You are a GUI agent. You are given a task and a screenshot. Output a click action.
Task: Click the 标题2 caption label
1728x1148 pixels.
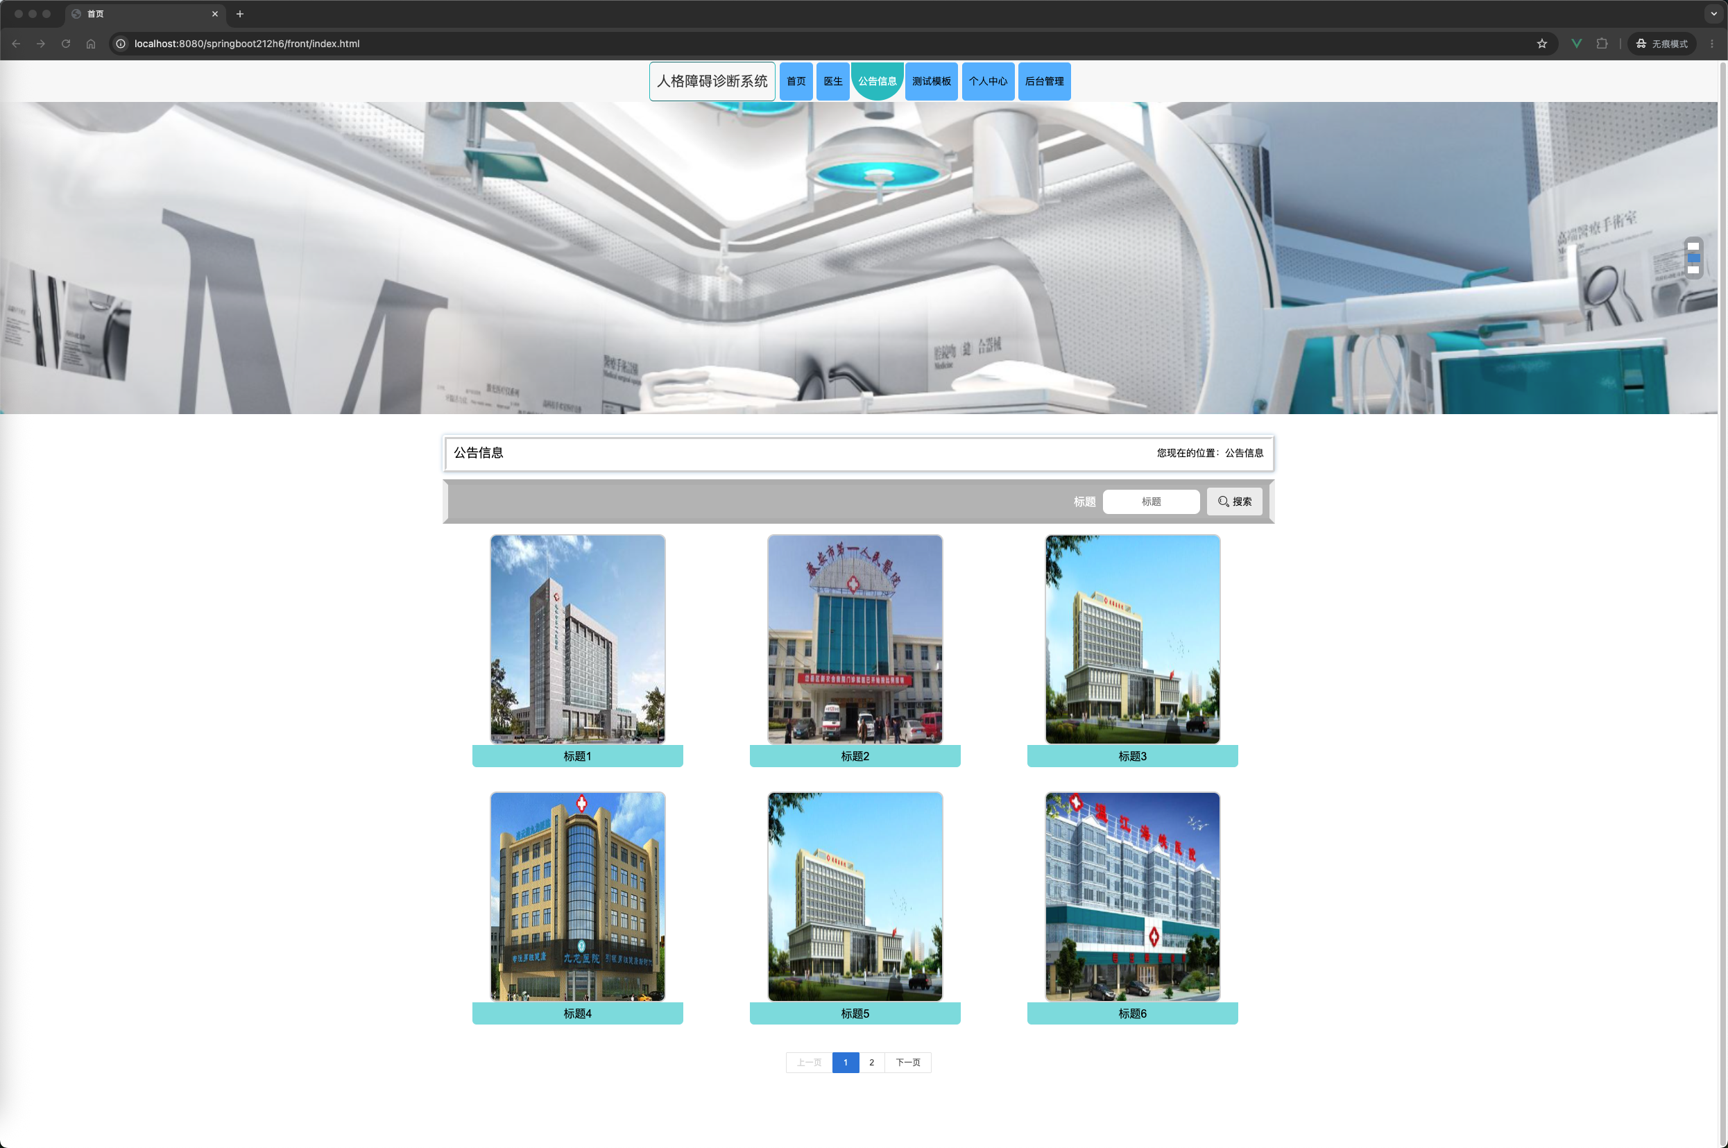(x=855, y=756)
